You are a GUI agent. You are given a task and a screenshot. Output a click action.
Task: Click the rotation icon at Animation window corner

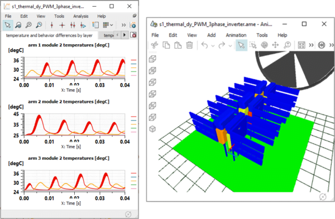[323, 197]
